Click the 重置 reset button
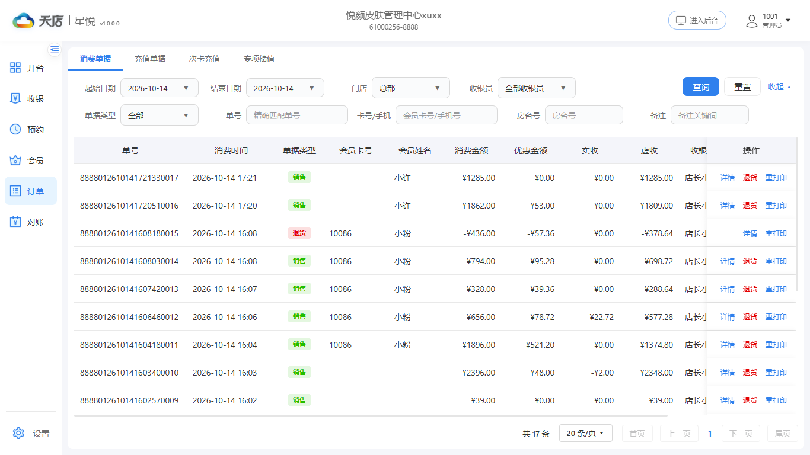Screen dimensions: 810x455 (x=742, y=86)
